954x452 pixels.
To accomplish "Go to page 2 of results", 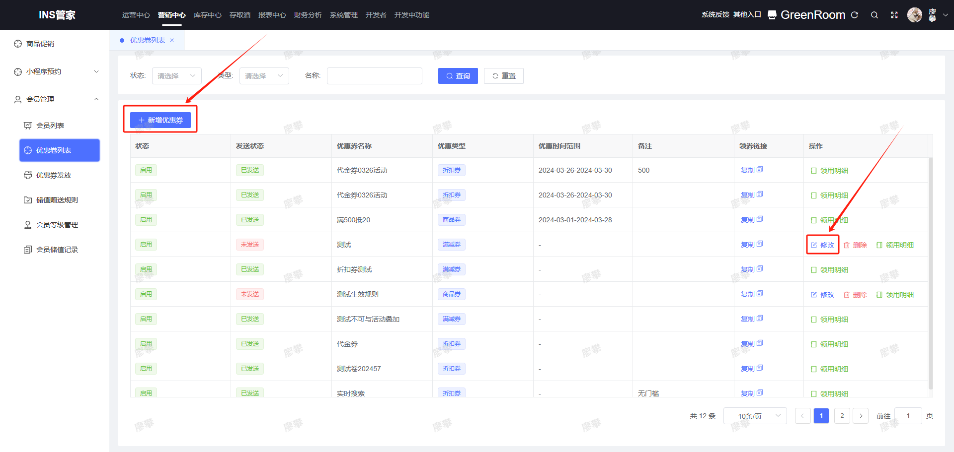I will tap(842, 416).
